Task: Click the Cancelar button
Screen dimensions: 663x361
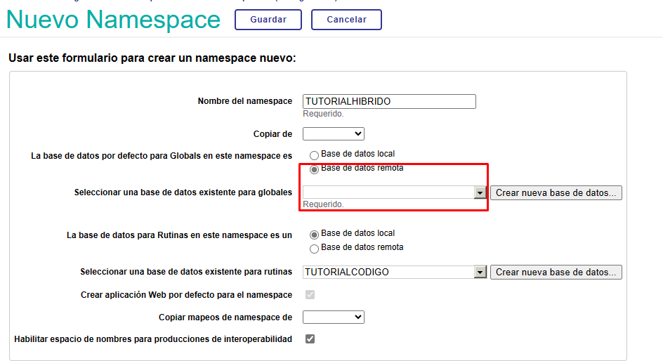Action: (346, 20)
